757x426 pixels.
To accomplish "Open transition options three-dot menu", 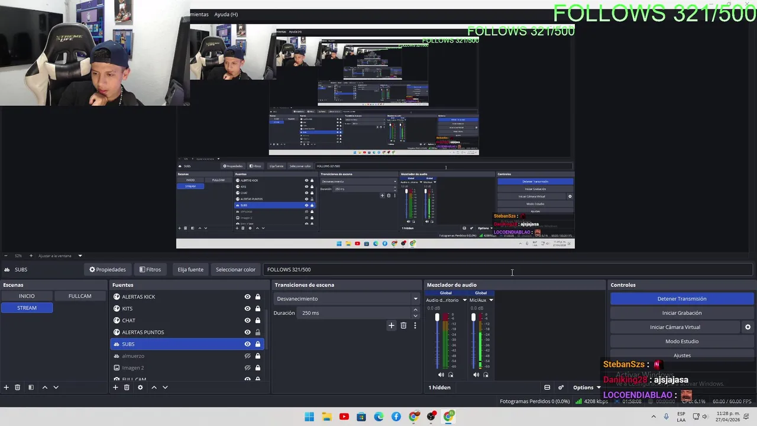I will tap(415, 325).
